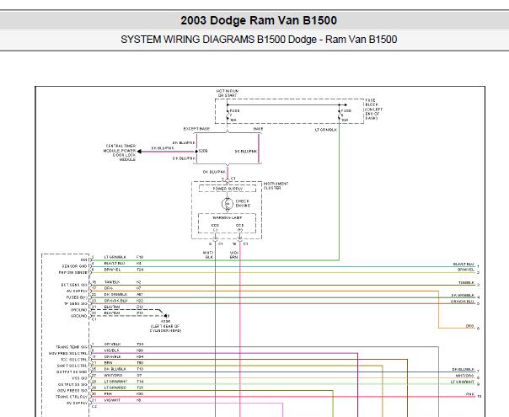Image resolution: width=509 pixels, height=417 pixels.
Task: Click the "WARNING LAMP" box label
Action: click(x=228, y=217)
